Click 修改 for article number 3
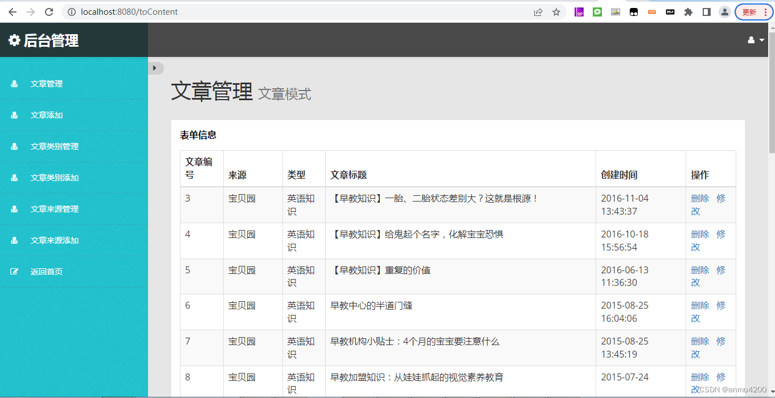Image resolution: width=775 pixels, height=398 pixels. click(x=708, y=205)
